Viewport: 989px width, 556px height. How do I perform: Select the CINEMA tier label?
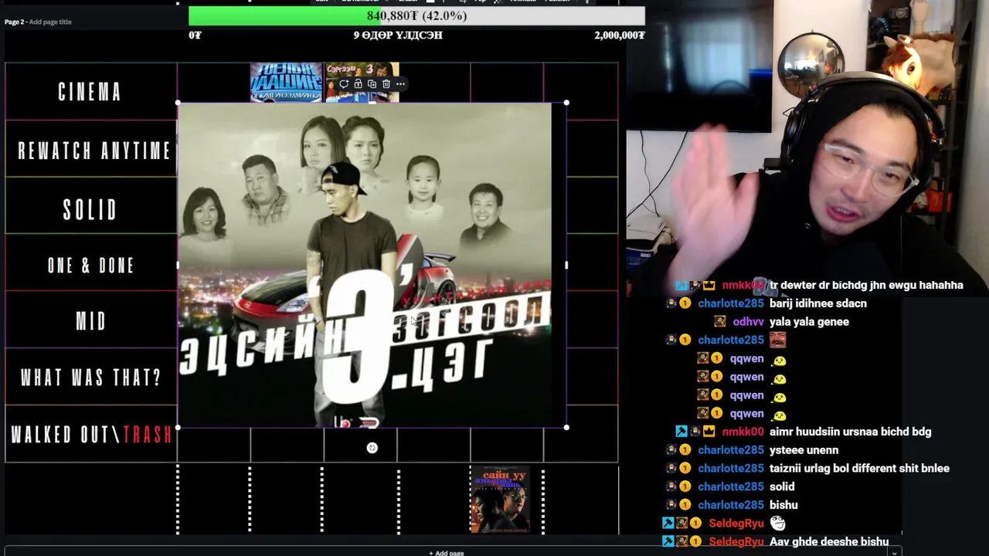[x=90, y=92]
